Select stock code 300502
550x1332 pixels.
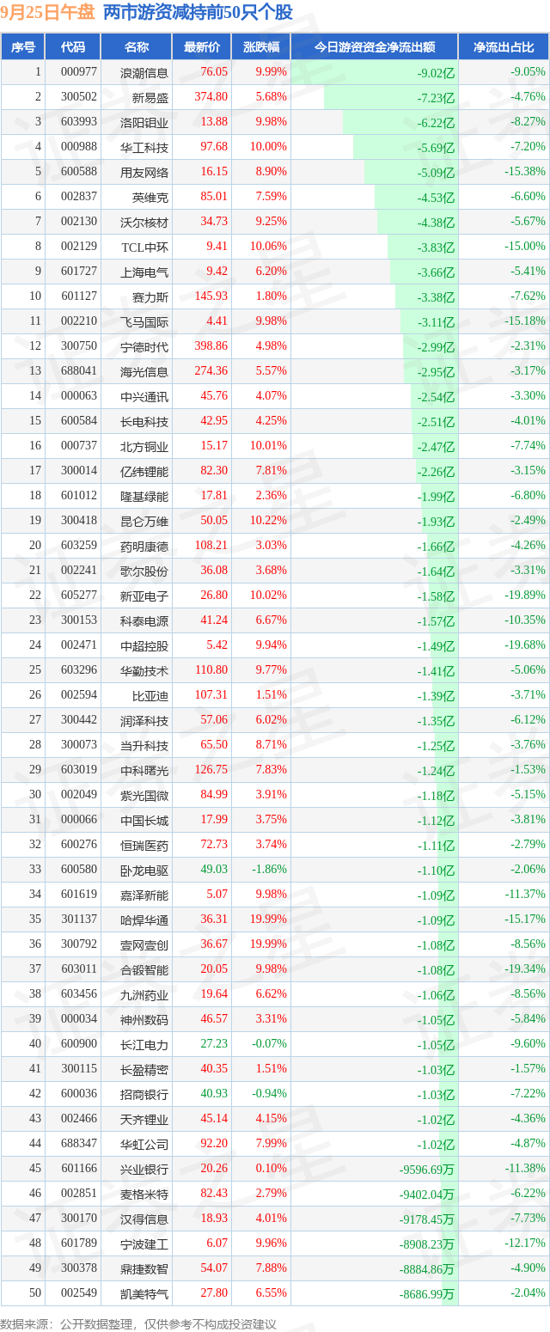[78, 97]
